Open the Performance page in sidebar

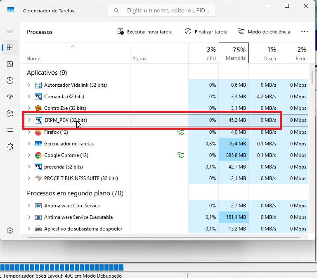(x=10, y=64)
